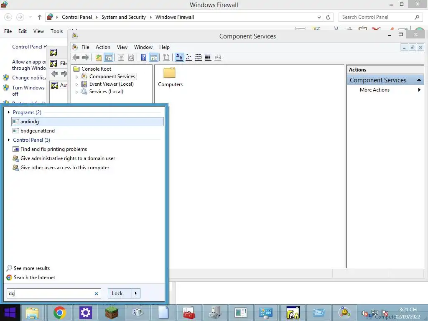Refresh the Windows Firewall address bar
The image size is (428, 321).
[x=328, y=17]
